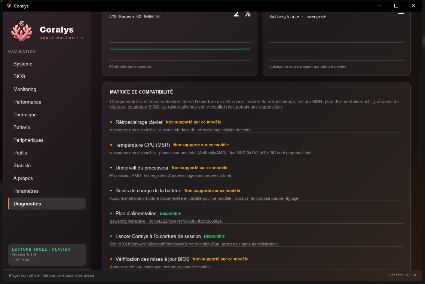Click Non supporté status for Rétroéclairage clavier
Screen dimensions: 425x284
[x=193, y=122]
